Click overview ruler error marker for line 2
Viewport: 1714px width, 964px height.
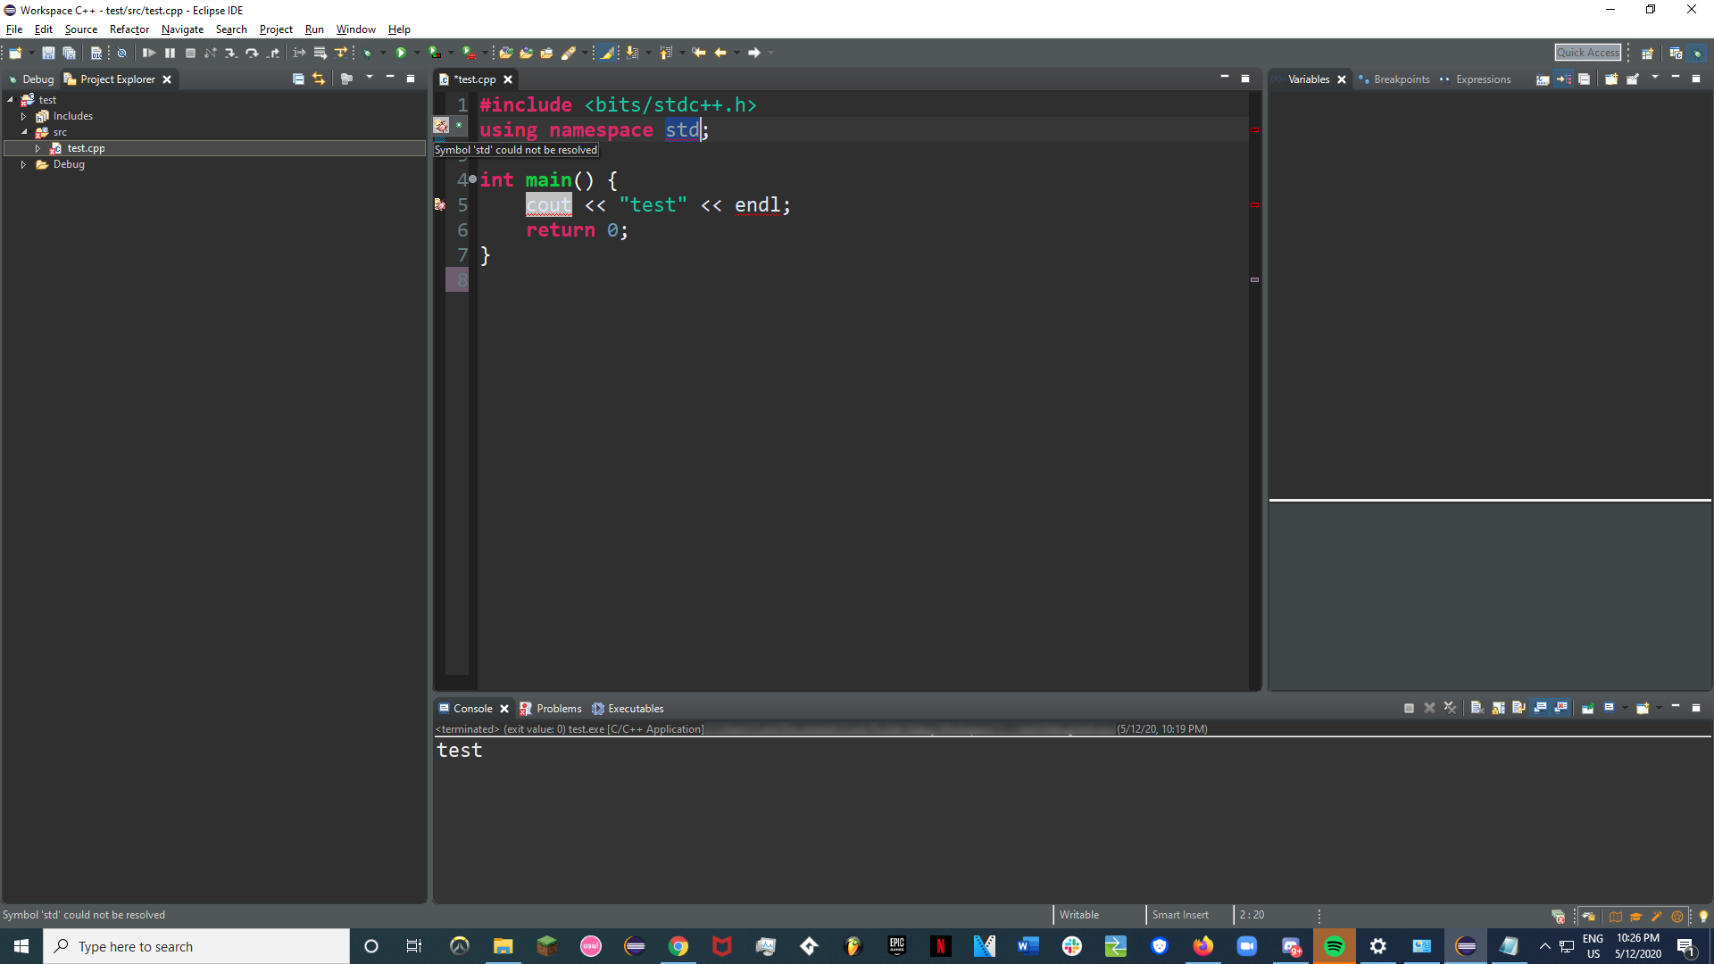pyautogui.click(x=1254, y=130)
